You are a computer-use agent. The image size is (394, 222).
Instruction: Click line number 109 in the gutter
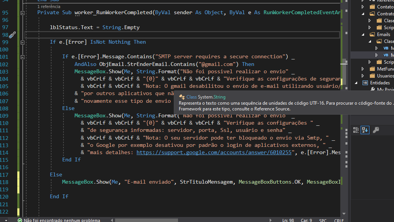point(4,116)
